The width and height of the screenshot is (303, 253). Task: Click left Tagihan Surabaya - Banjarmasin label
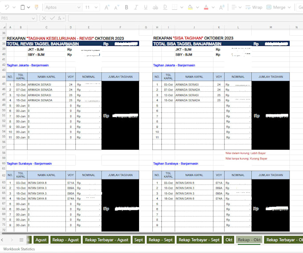(29, 163)
